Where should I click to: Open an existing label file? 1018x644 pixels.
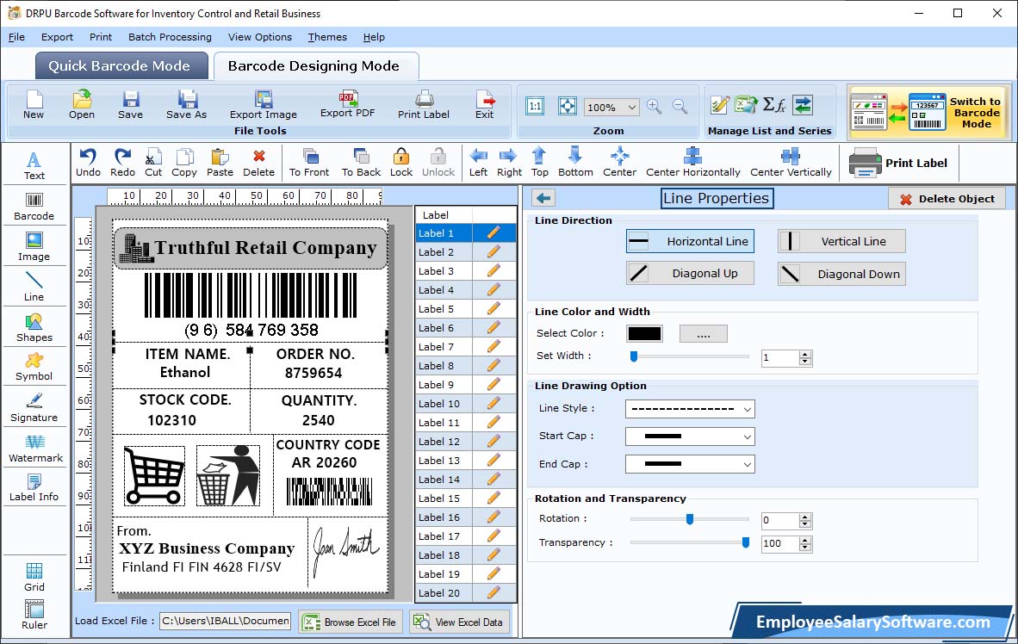point(82,105)
